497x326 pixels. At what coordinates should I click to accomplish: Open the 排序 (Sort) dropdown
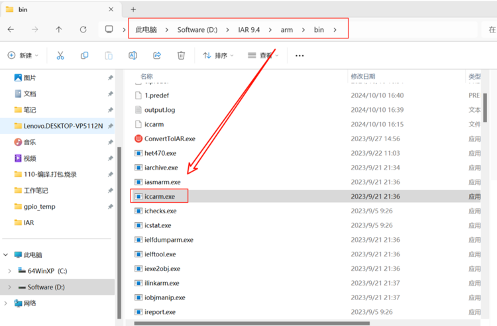[218, 56]
